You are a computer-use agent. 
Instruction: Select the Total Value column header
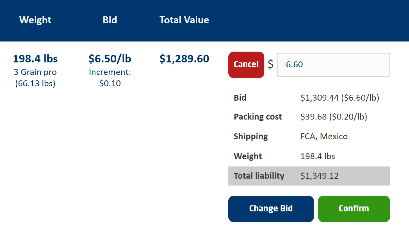coord(184,20)
